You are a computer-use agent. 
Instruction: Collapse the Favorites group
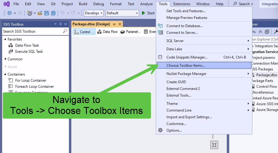point(5,39)
